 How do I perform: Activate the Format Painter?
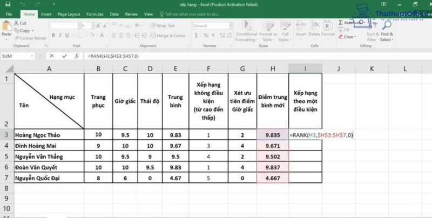[30, 38]
